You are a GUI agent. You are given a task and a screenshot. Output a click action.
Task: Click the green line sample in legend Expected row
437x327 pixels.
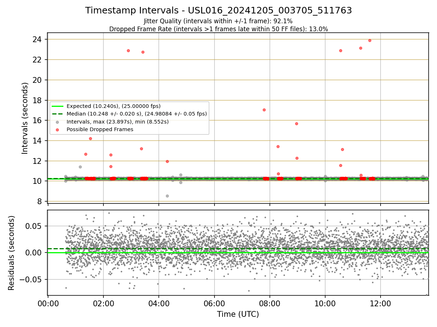point(58,106)
